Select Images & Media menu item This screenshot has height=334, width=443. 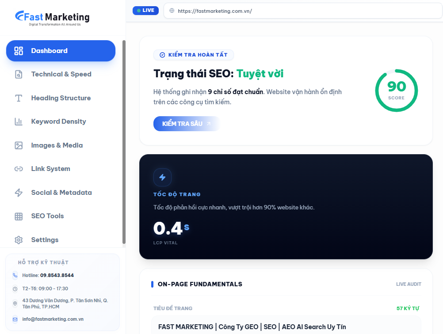pyautogui.click(x=61, y=145)
